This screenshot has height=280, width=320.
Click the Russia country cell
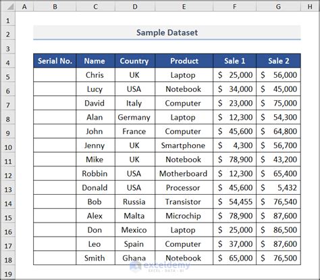(135, 202)
